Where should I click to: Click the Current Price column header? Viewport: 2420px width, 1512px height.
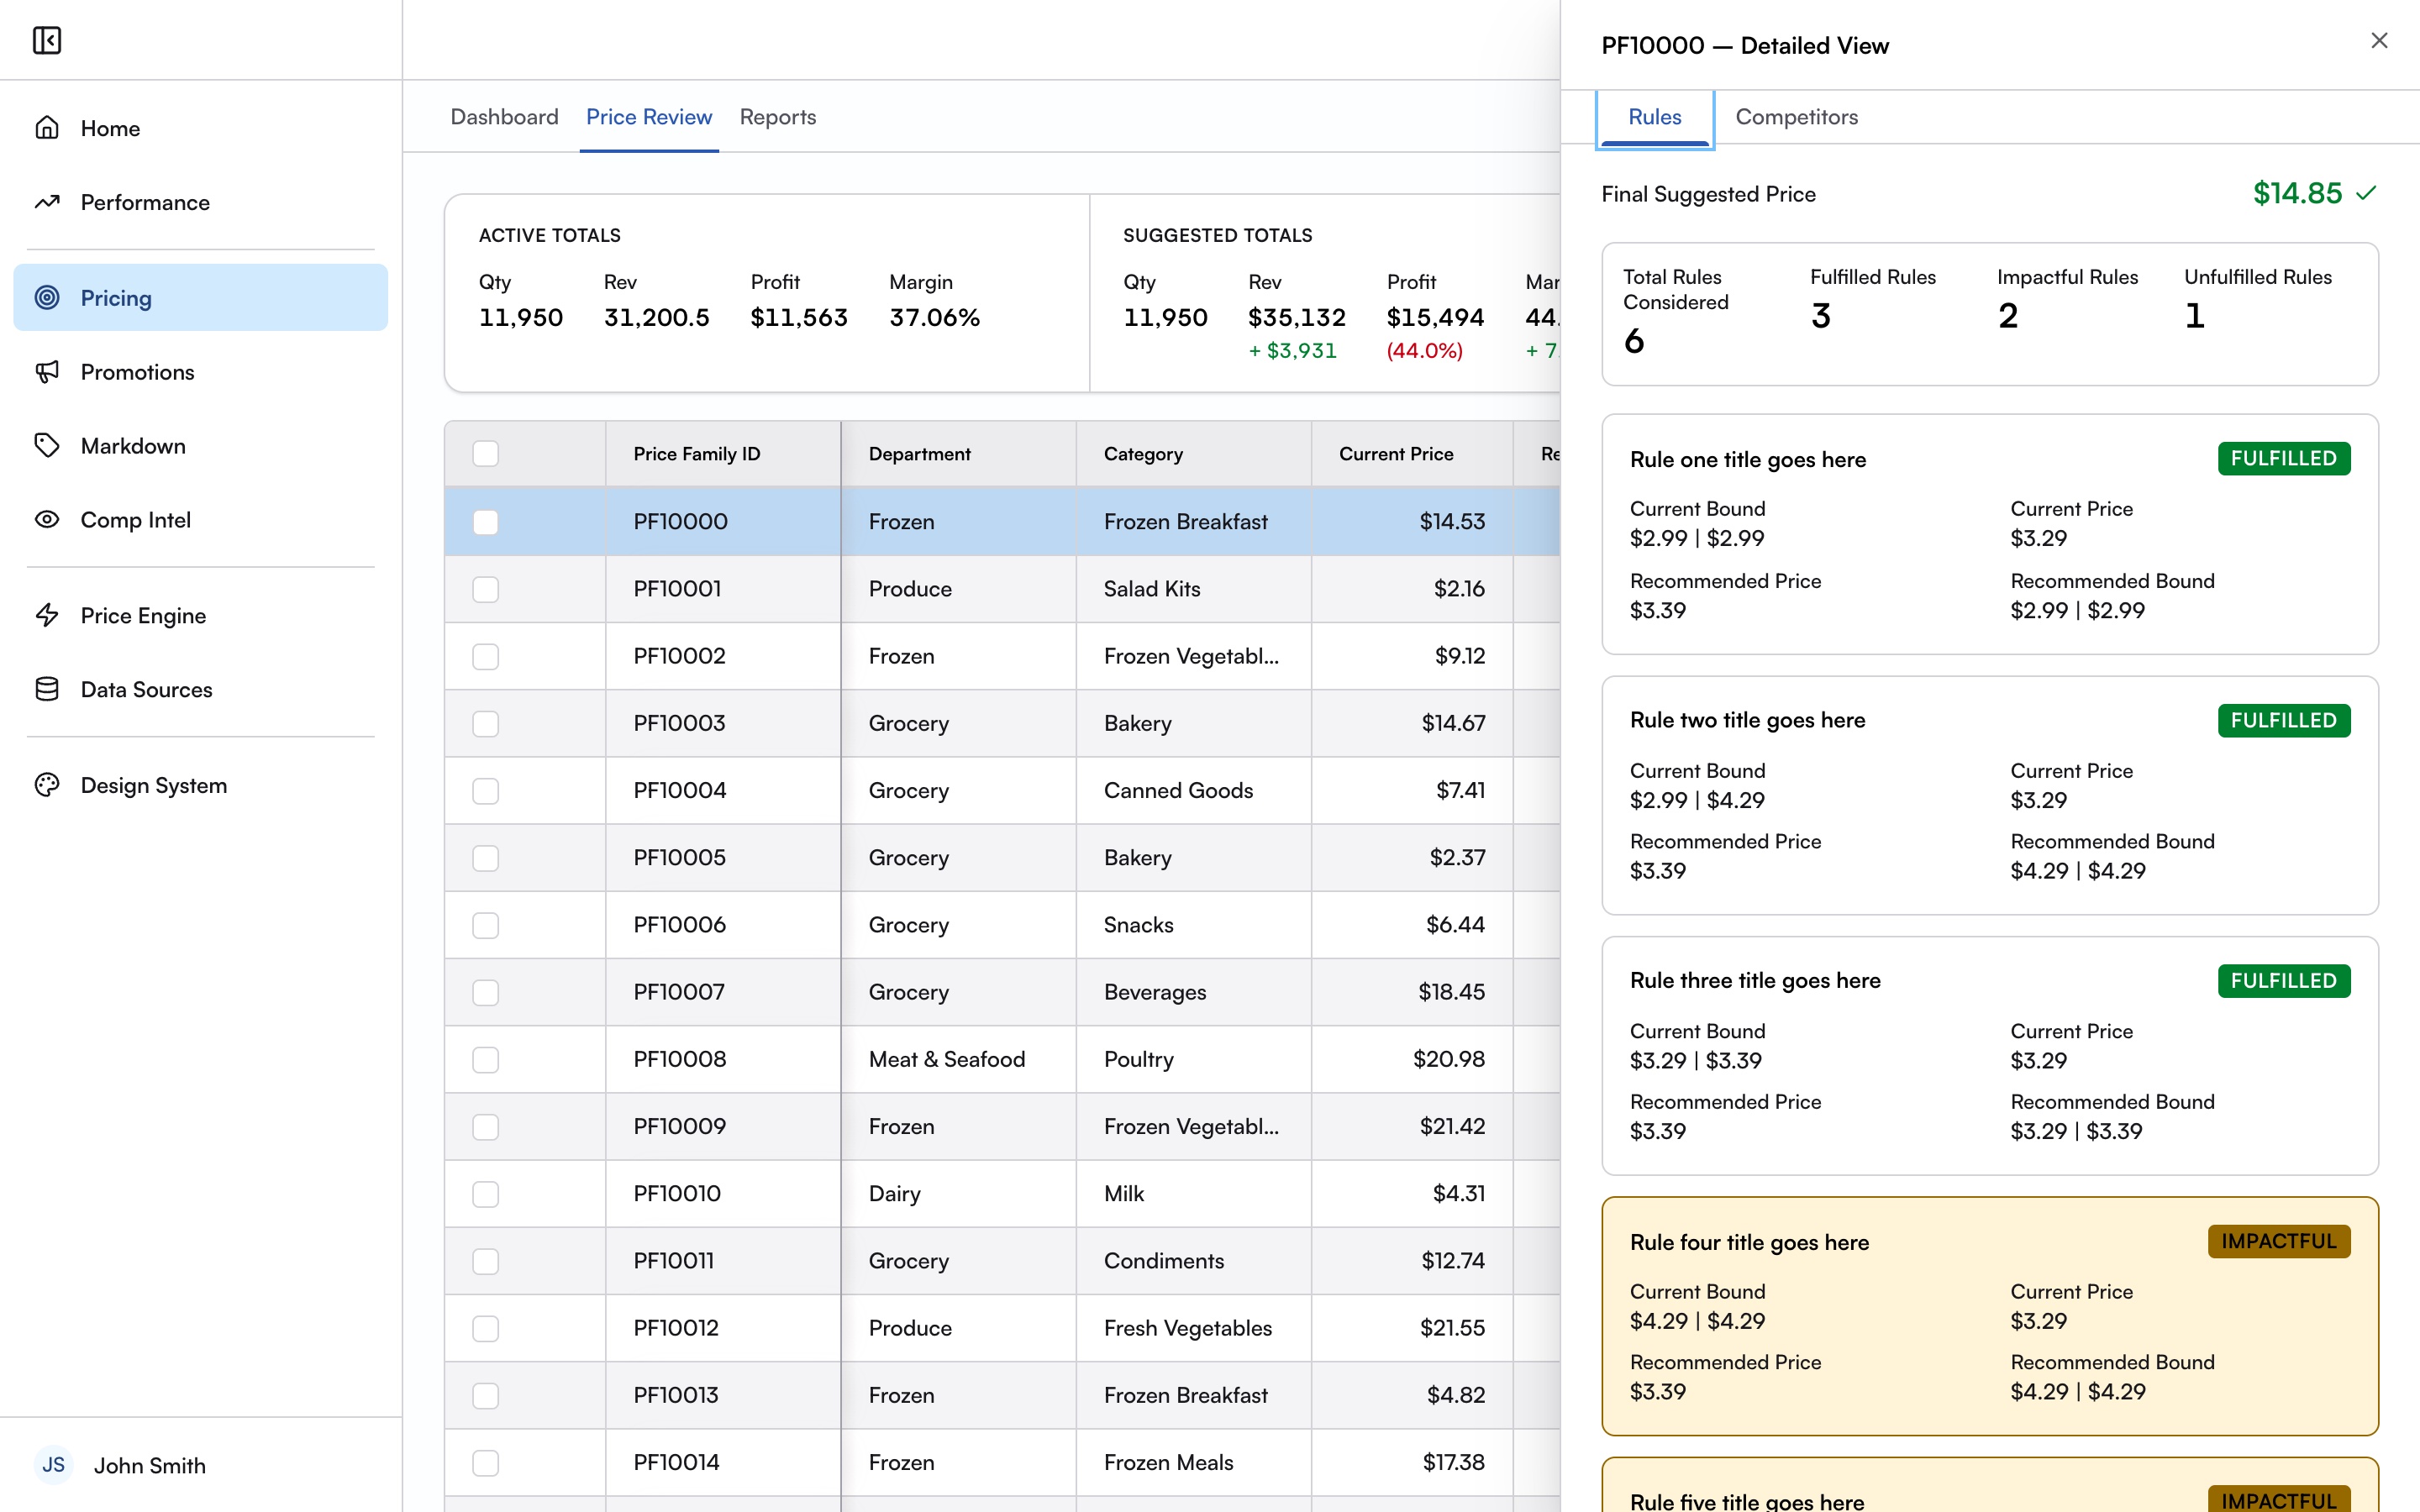pyautogui.click(x=1412, y=454)
